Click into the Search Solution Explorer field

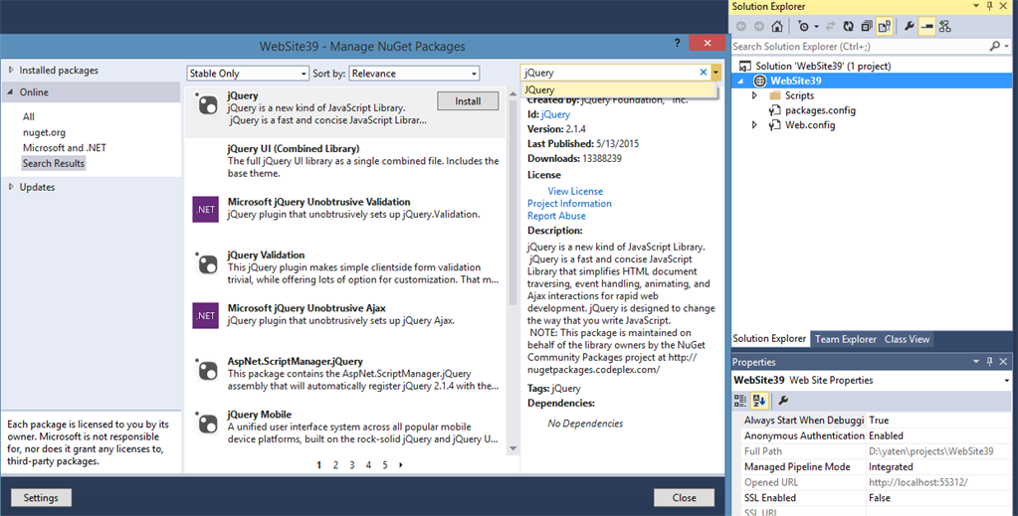pyautogui.click(x=860, y=46)
